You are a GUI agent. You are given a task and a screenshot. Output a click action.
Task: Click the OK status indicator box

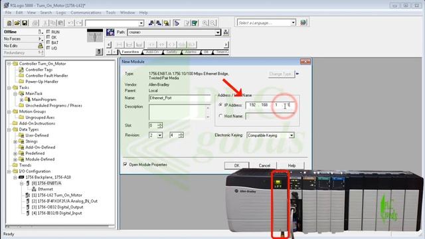click(x=48, y=37)
